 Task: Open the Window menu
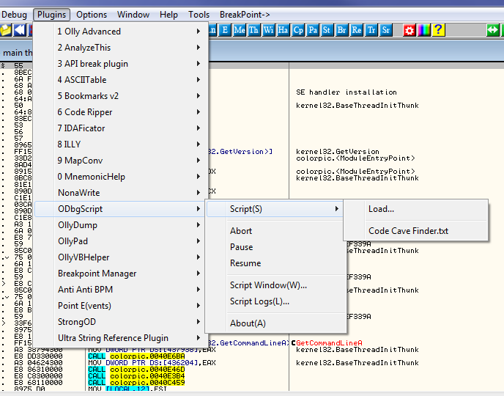point(133,15)
